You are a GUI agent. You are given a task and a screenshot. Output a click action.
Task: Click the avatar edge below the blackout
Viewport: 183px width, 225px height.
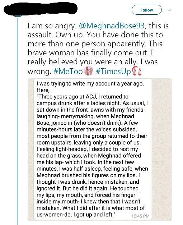tap(18, 16)
